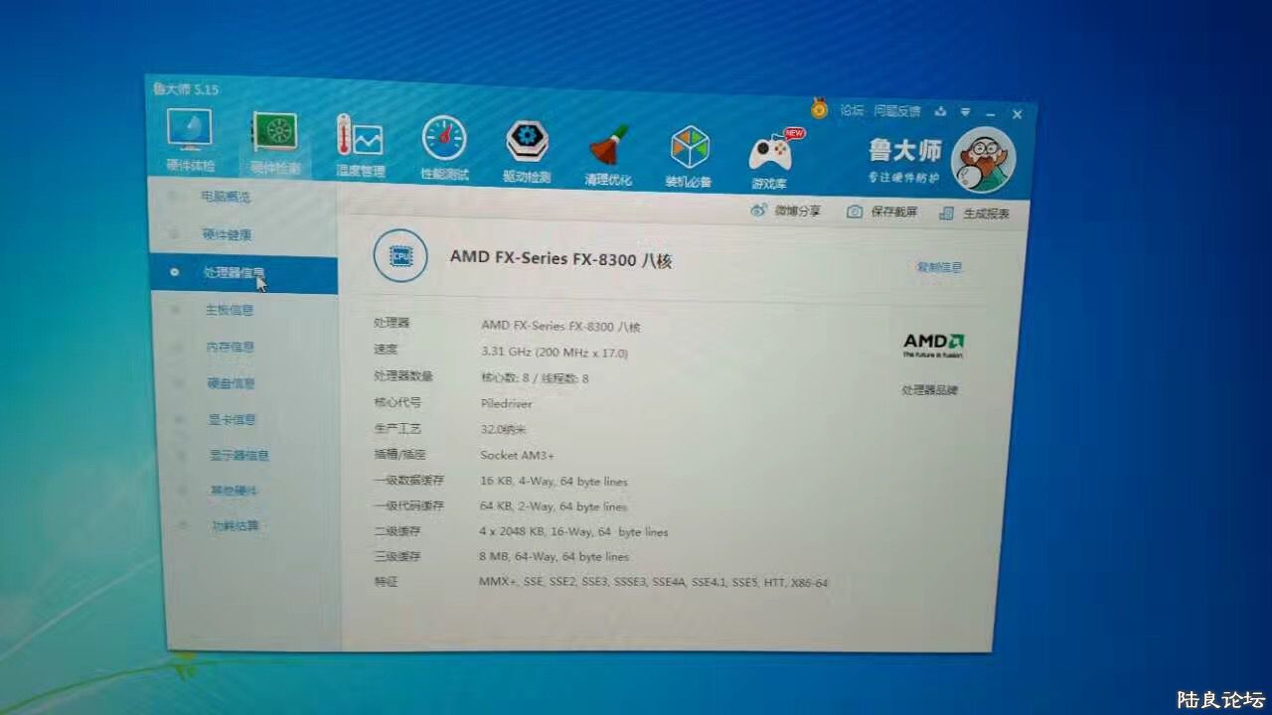
Task: Select 电脑概览 in the sidebar
Action: (226, 197)
